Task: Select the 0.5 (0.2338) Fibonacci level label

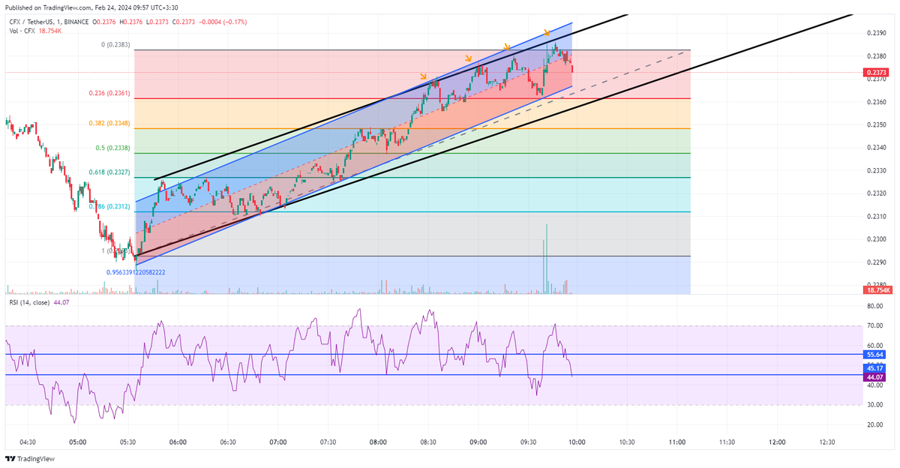Action: [112, 148]
